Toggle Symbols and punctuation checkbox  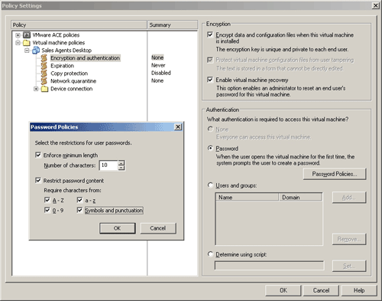[x=79, y=210]
